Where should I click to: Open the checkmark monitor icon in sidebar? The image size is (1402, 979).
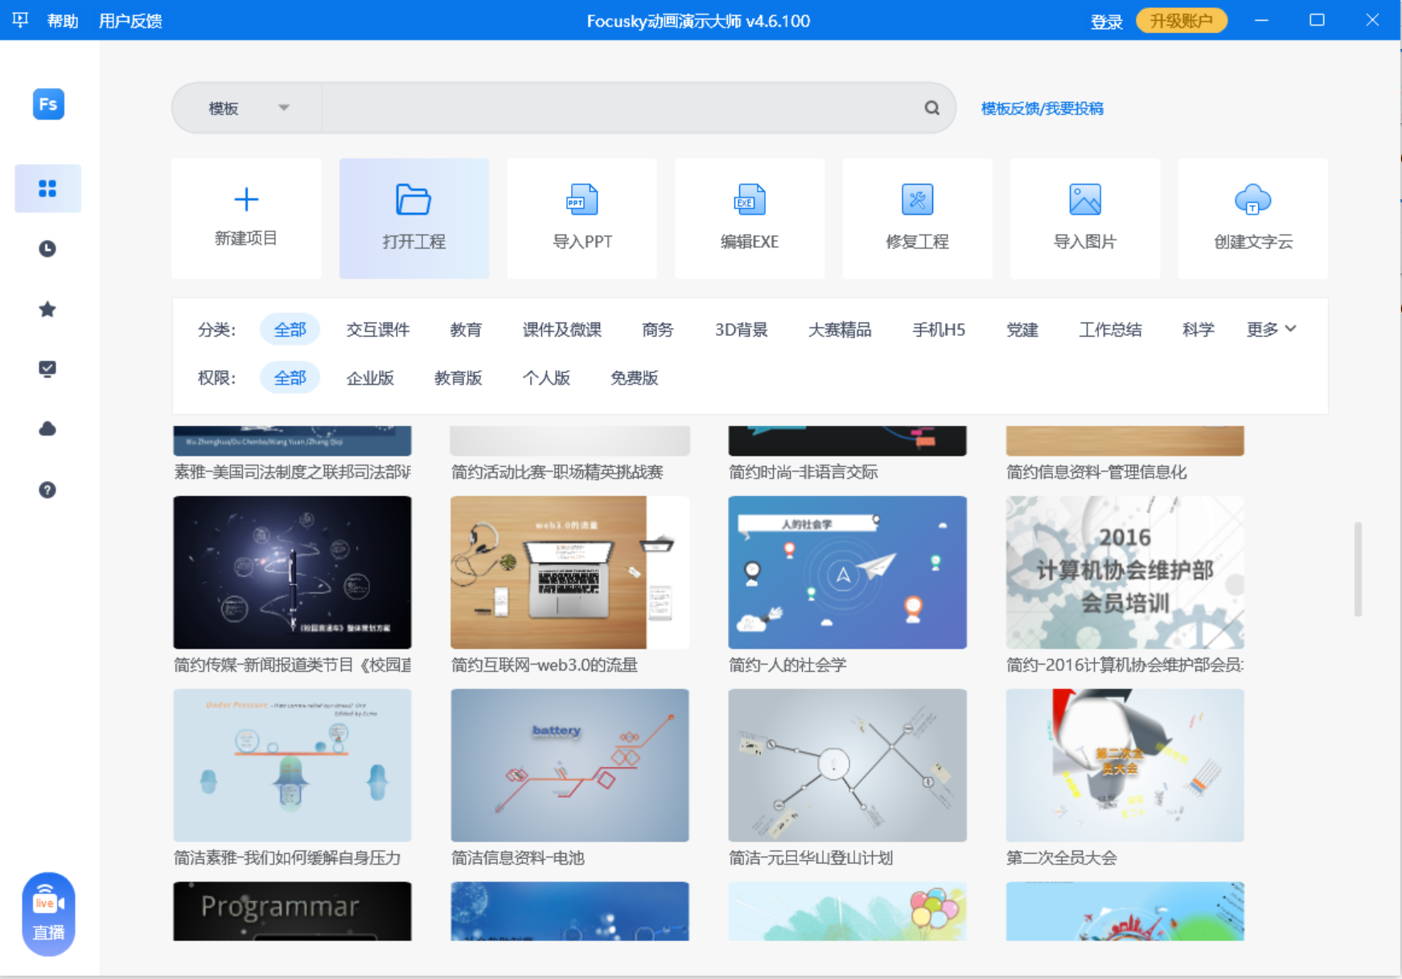coord(47,369)
